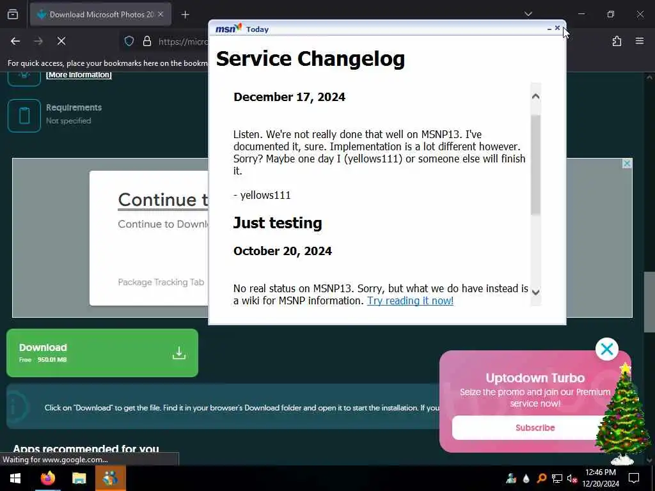The height and width of the screenshot is (491, 655).
Task: Minimize the MSN Today popup window
Action: (x=549, y=29)
